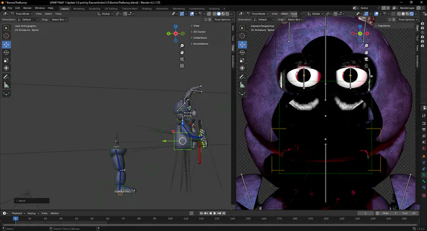Open the Window menu

pos(40,8)
